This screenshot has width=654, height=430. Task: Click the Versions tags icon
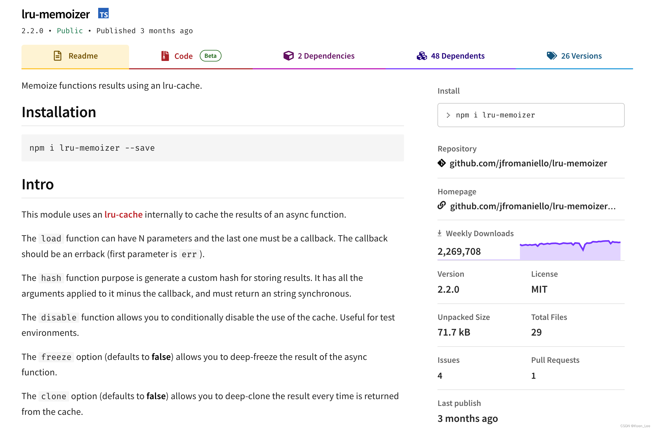[x=551, y=56]
